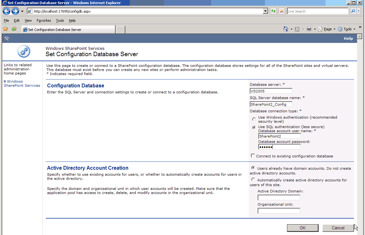Select Users already have domain accounts option

(x=253, y=167)
